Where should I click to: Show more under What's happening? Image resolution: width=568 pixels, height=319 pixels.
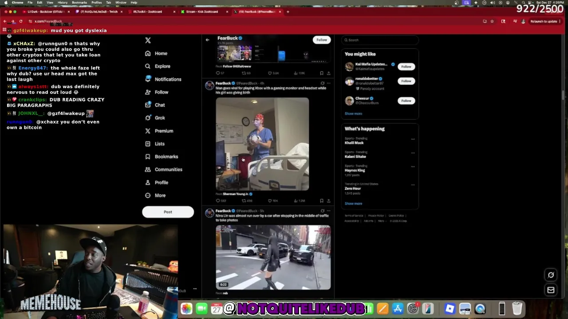pos(353,204)
